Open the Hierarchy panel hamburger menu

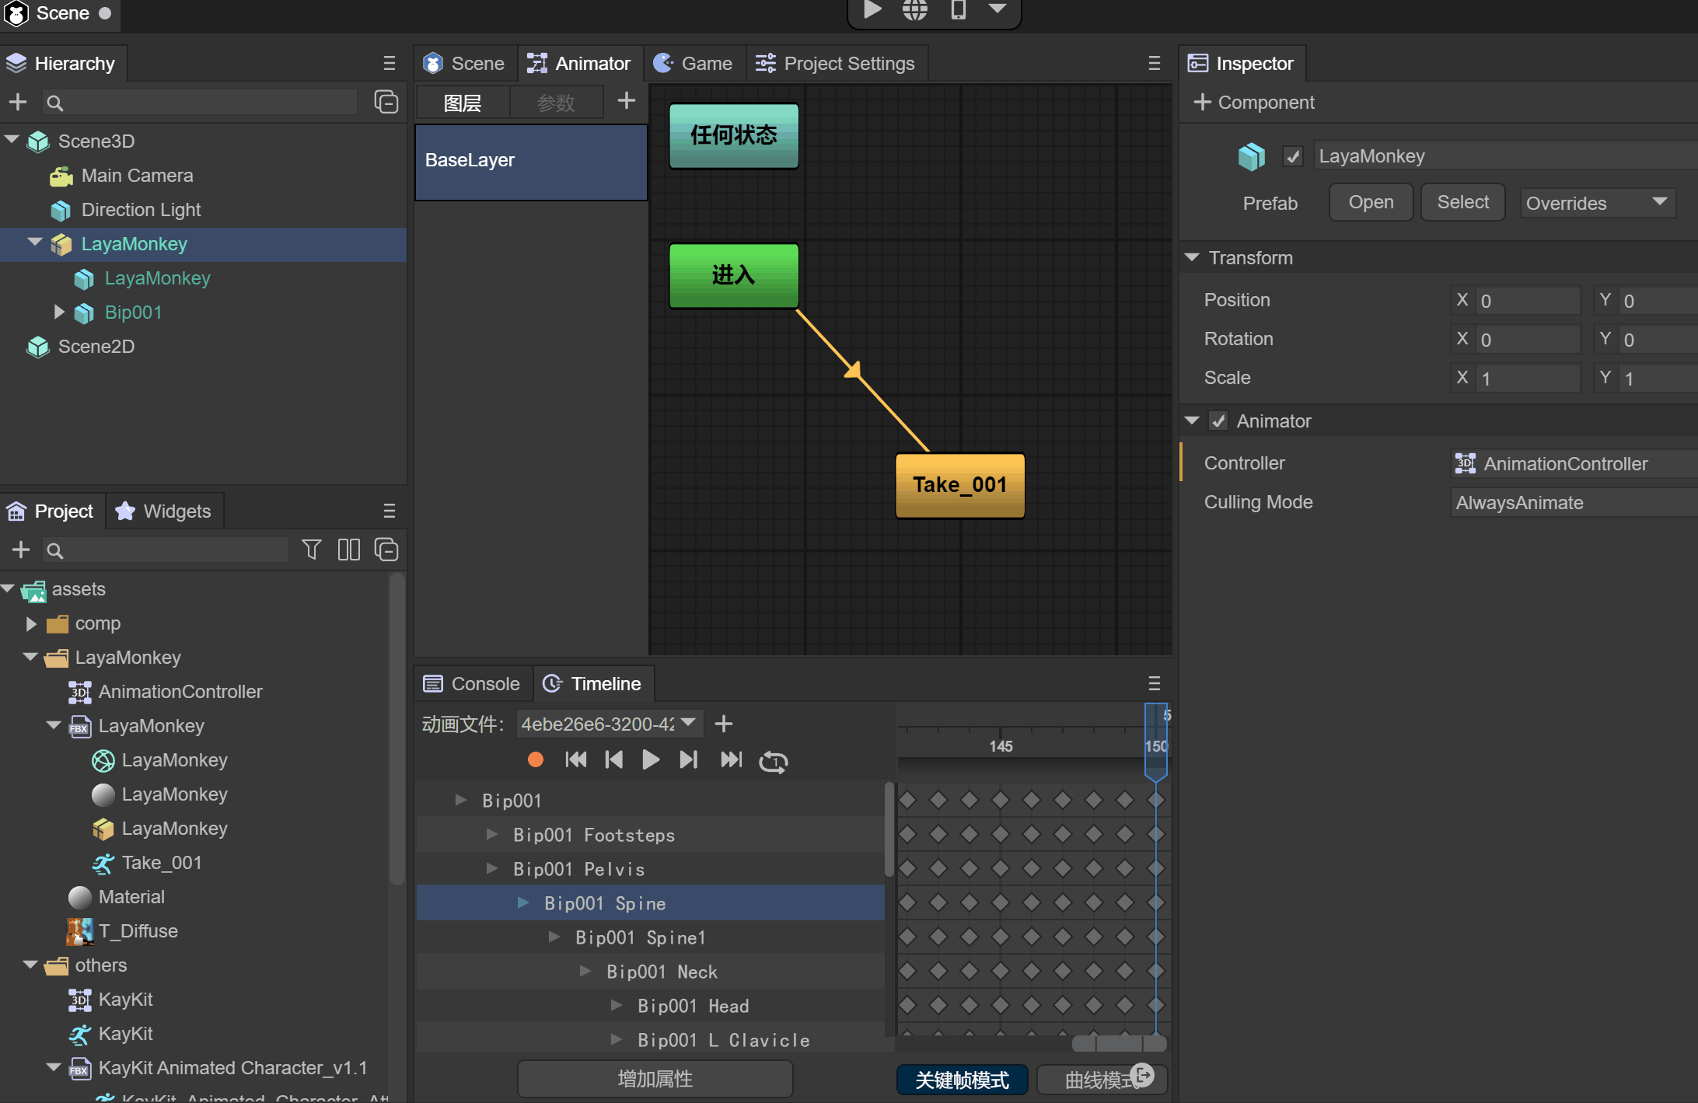[x=389, y=63]
